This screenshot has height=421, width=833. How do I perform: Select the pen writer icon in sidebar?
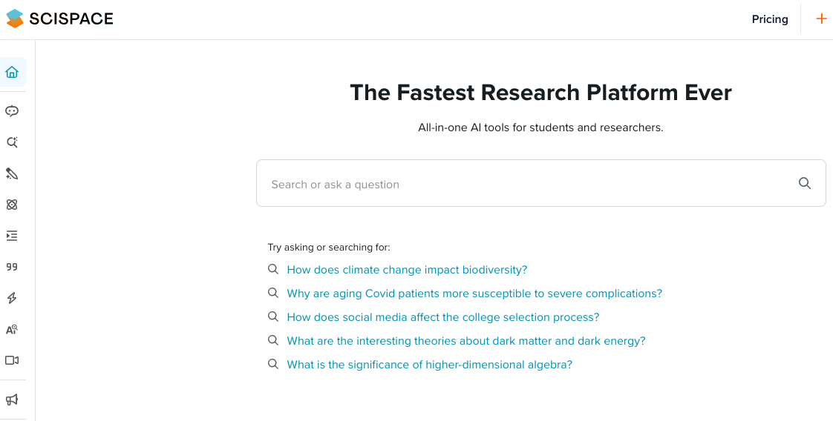12,173
